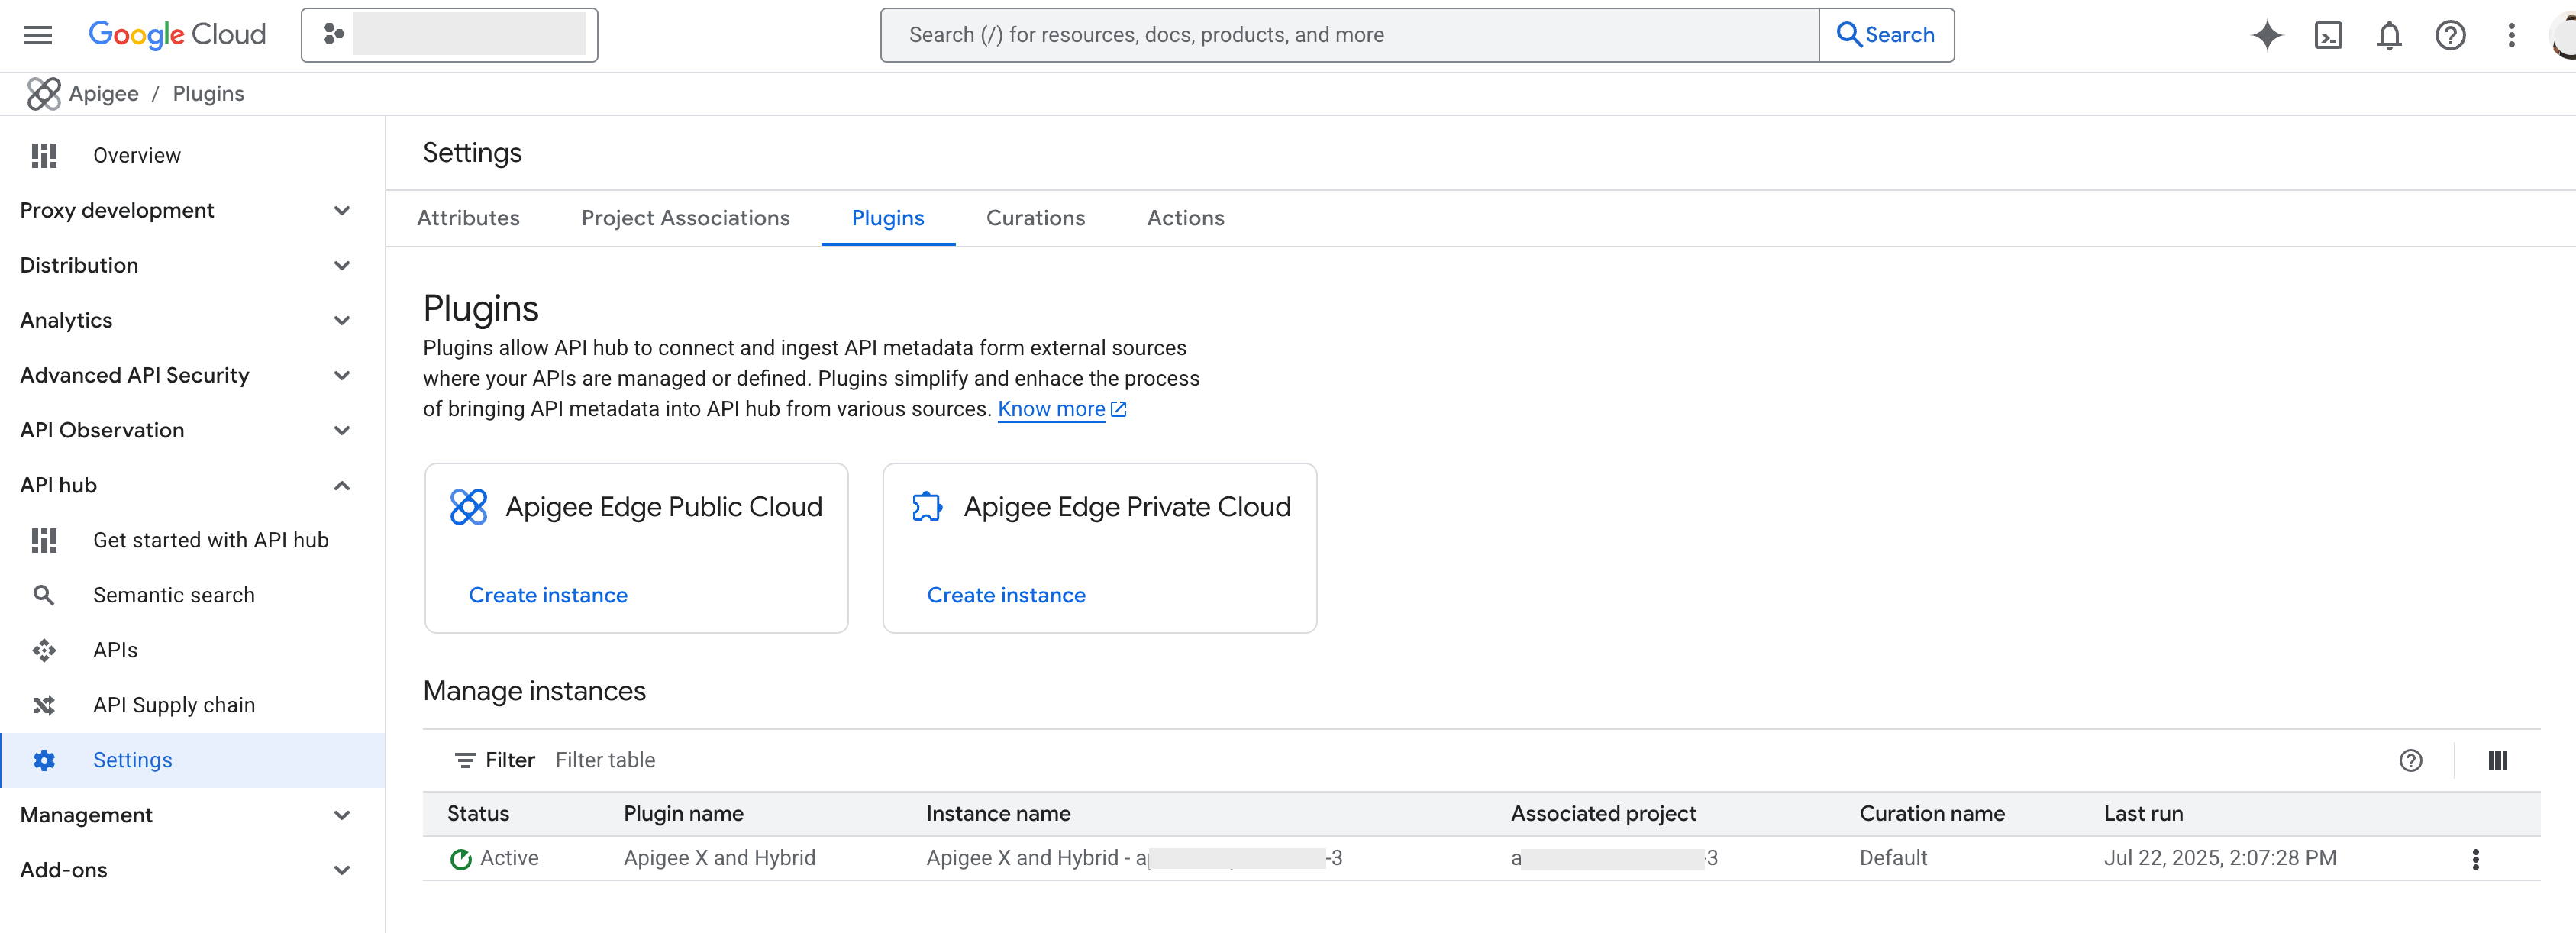2576x933 pixels.
Task: Switch to the Project Associations tab
Action: pyautogui.click(x=685, y=217)
